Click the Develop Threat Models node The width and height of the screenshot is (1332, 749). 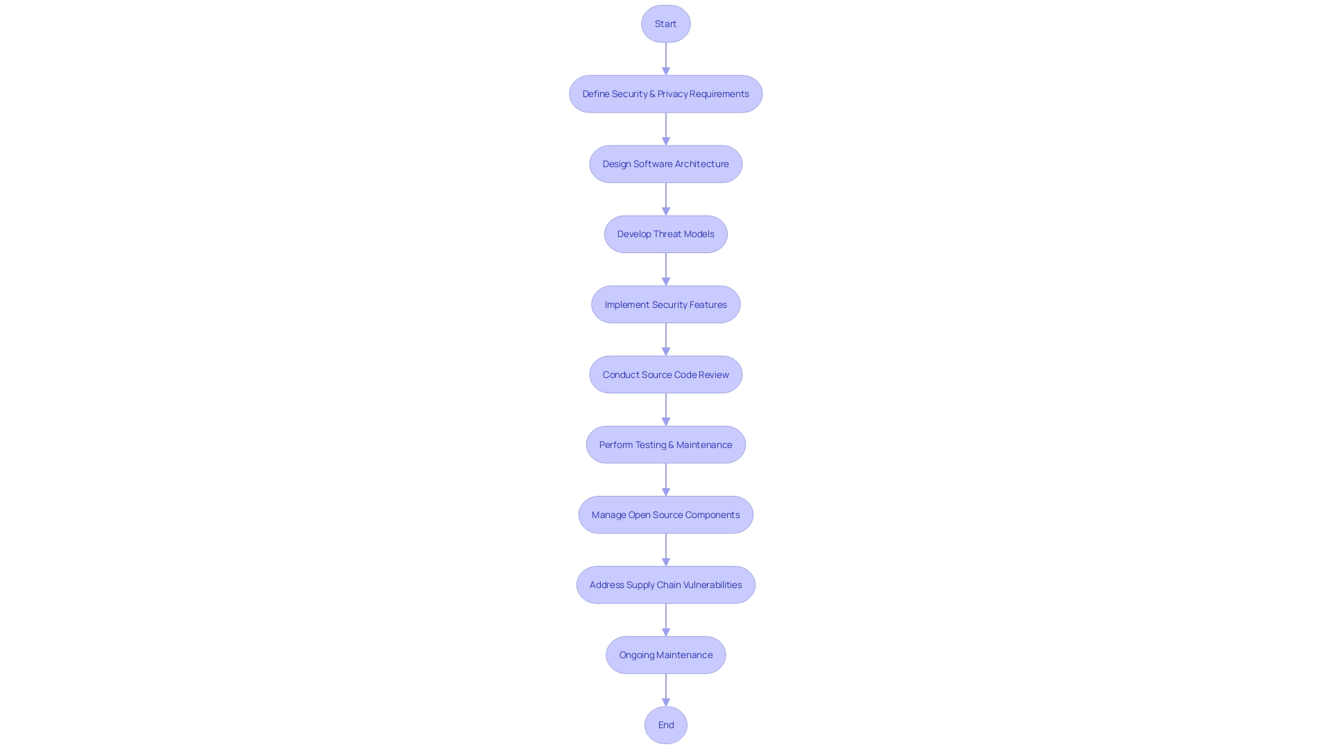coord(666,233)
